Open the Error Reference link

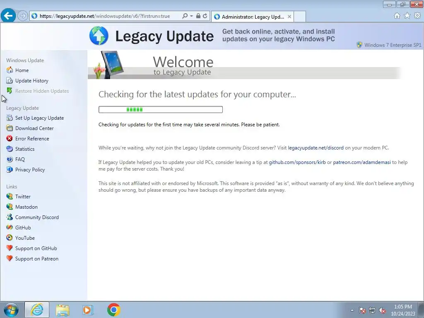(32, 138)
